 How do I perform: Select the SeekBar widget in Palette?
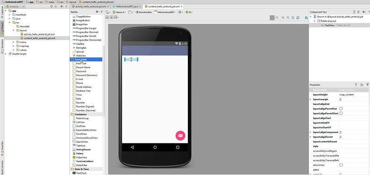pyautogui.click(x=80, y=44)
